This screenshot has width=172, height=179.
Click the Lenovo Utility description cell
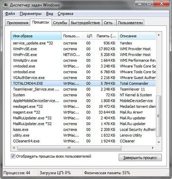click(x=131, y=135)
